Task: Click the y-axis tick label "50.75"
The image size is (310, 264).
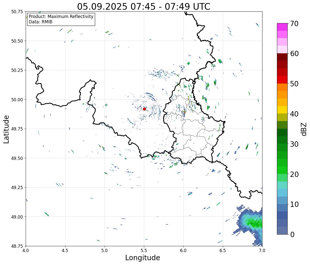Action: tap(17, 12)
